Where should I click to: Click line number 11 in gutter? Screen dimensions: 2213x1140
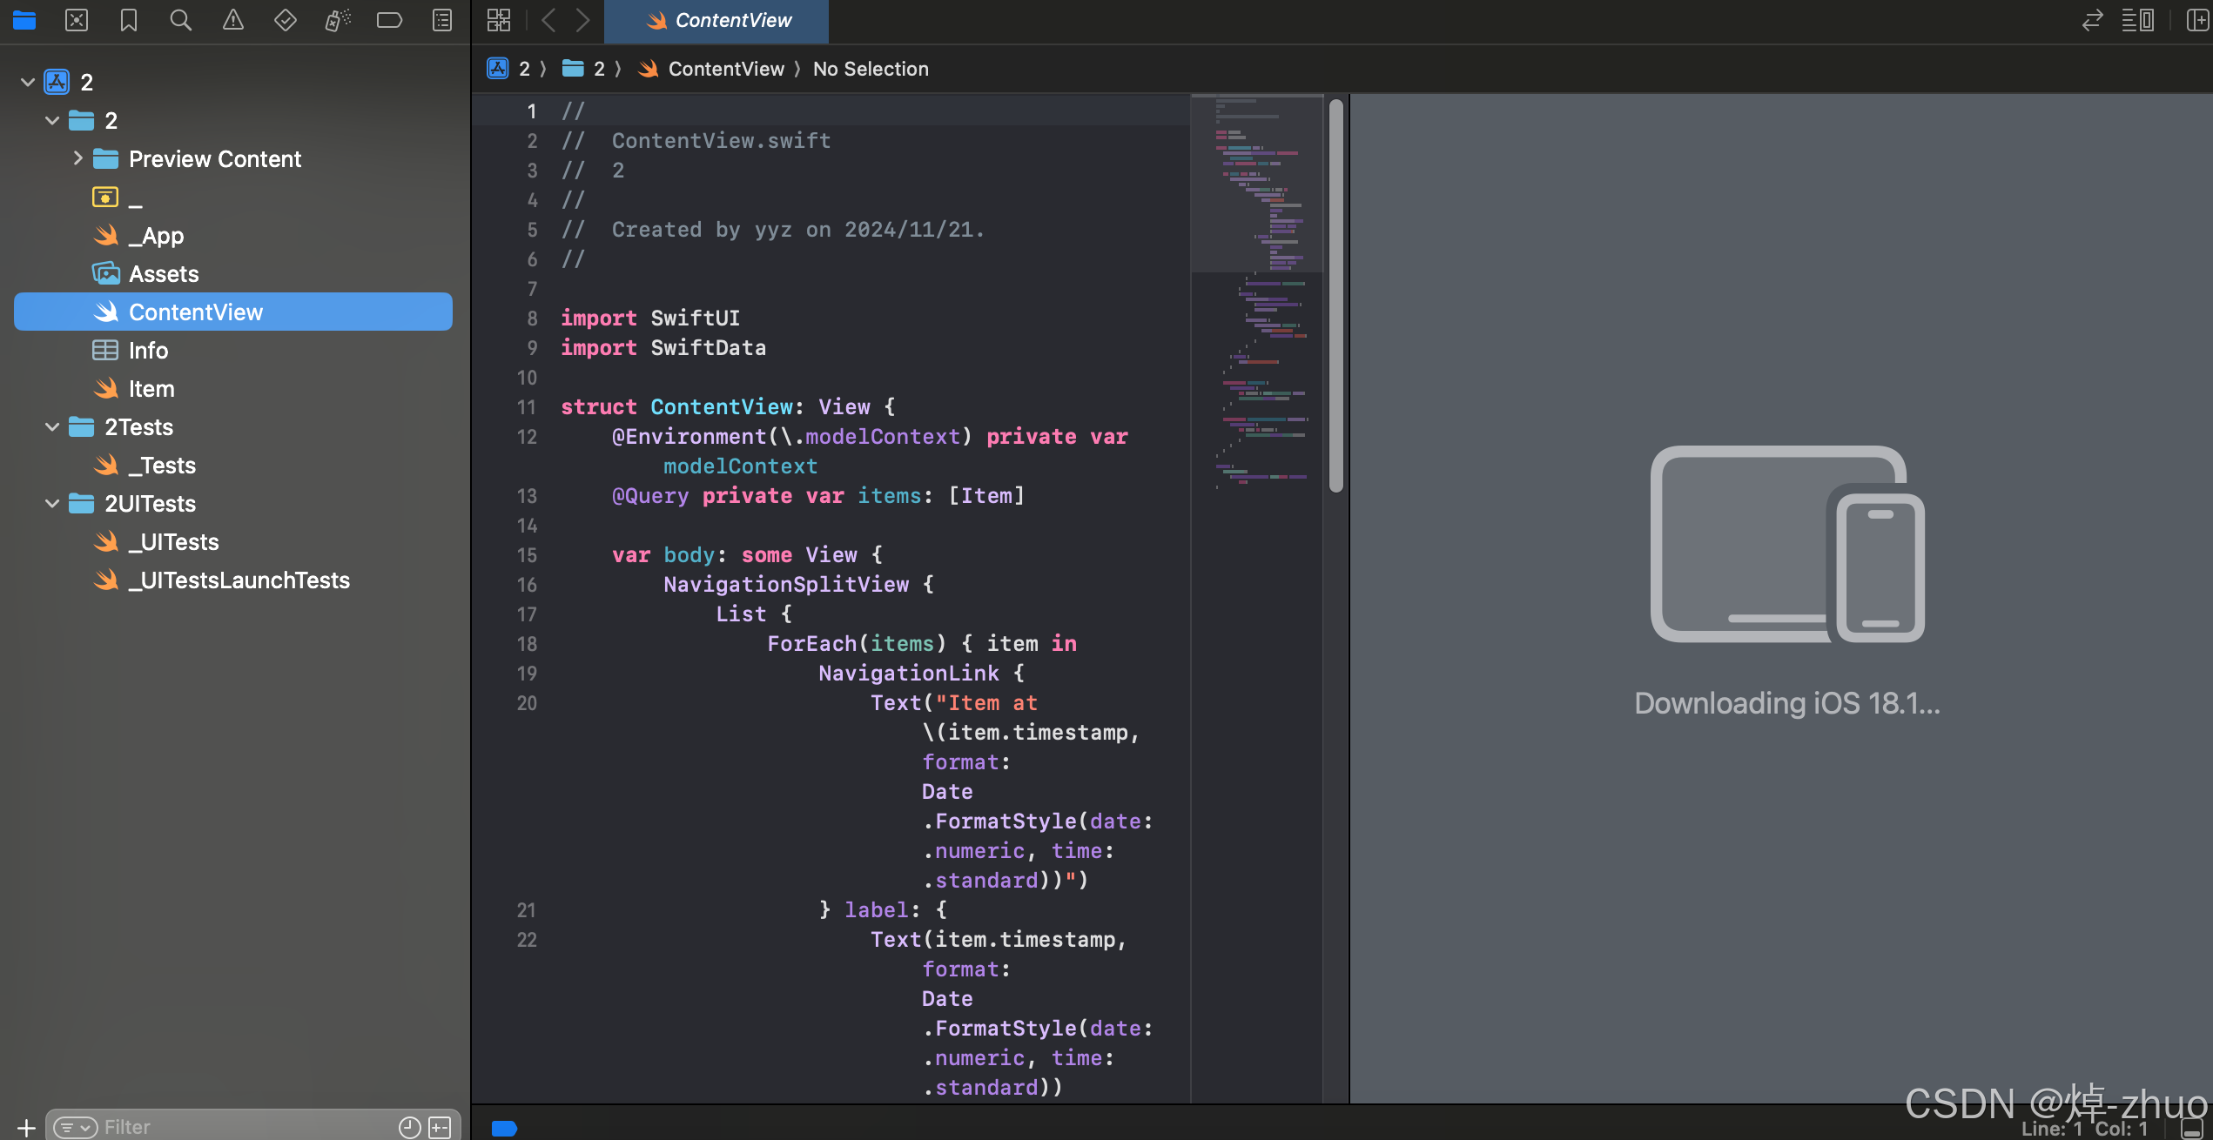[527, 407]
